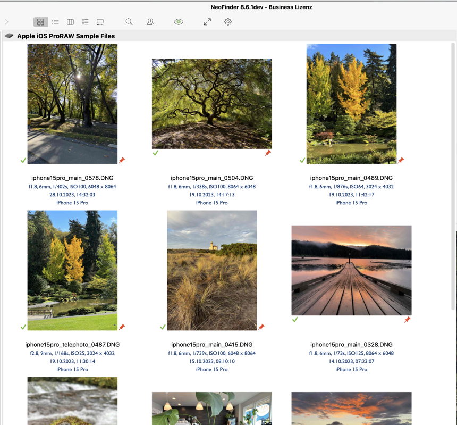457x425 pixels.
Task: Open search with the magnifier icon
Action: tap(129, 22)
